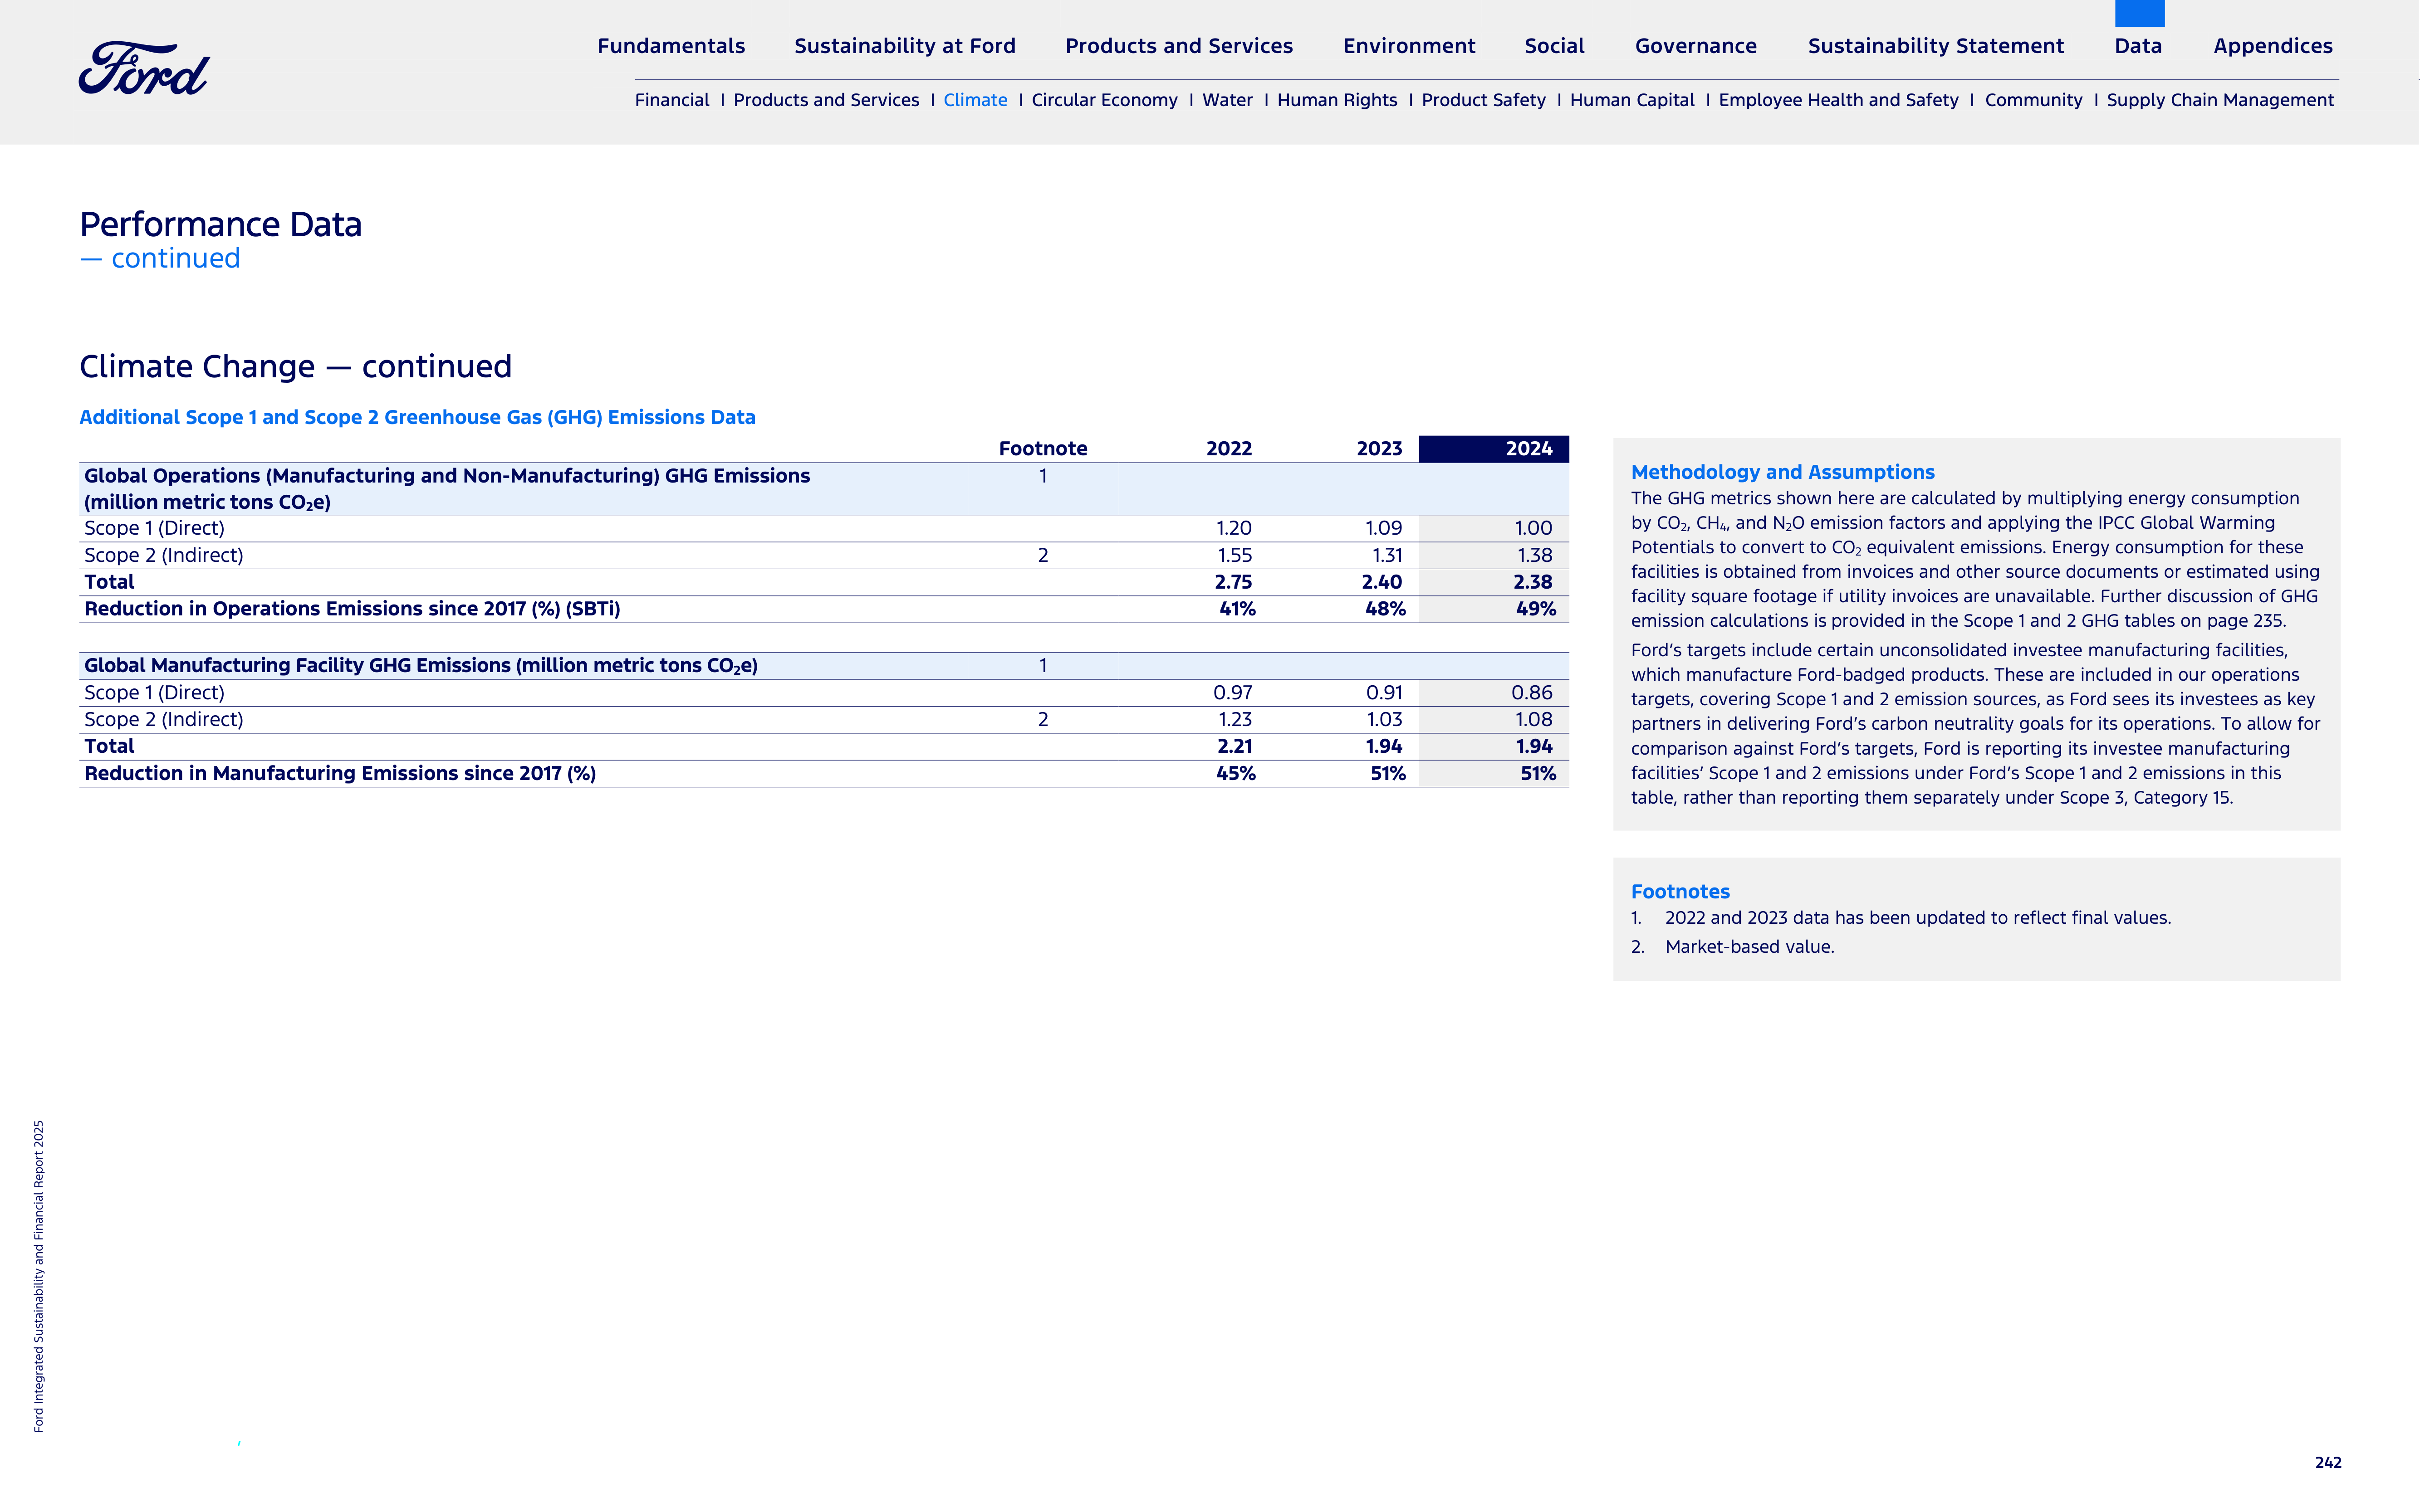Viewport: 2420px width, 1512px height.
Task: Click the Performance Data title
Action: [x=220, y=225]
